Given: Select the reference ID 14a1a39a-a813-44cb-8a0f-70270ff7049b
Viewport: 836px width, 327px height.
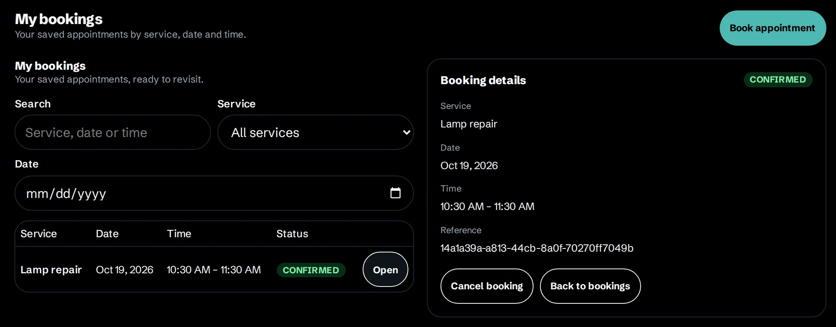Looking at the screenshot, I should [537, 248].
